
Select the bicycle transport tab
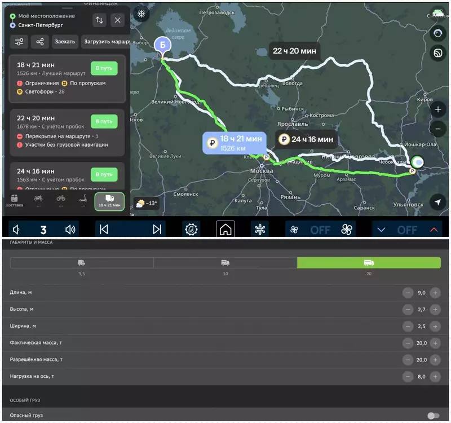[61, 201]
